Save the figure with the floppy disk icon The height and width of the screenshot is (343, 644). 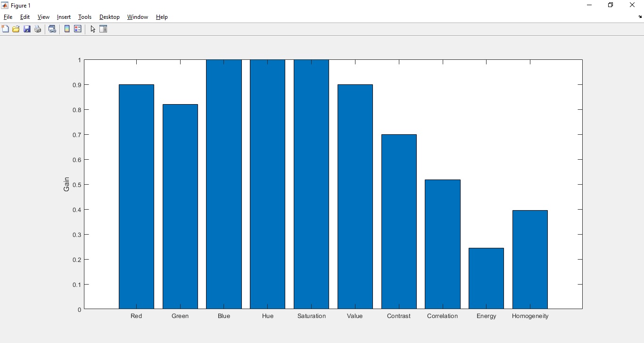tap(27, 29)
